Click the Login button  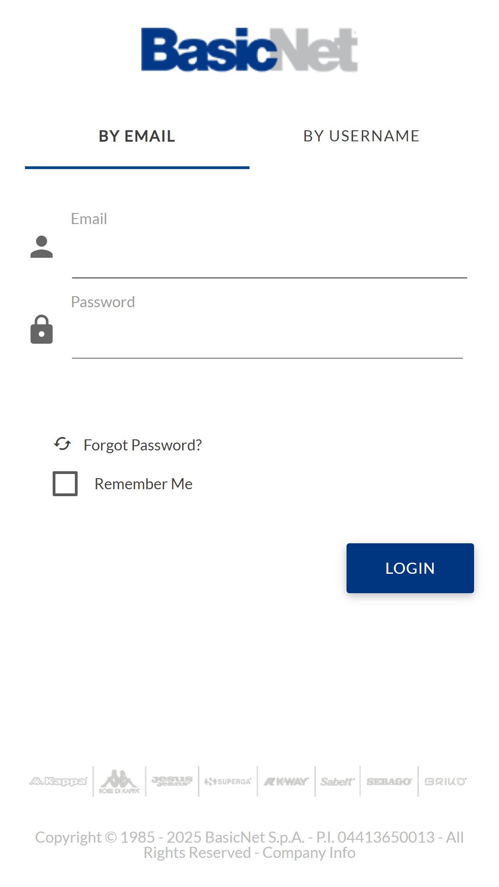point(410,568)
